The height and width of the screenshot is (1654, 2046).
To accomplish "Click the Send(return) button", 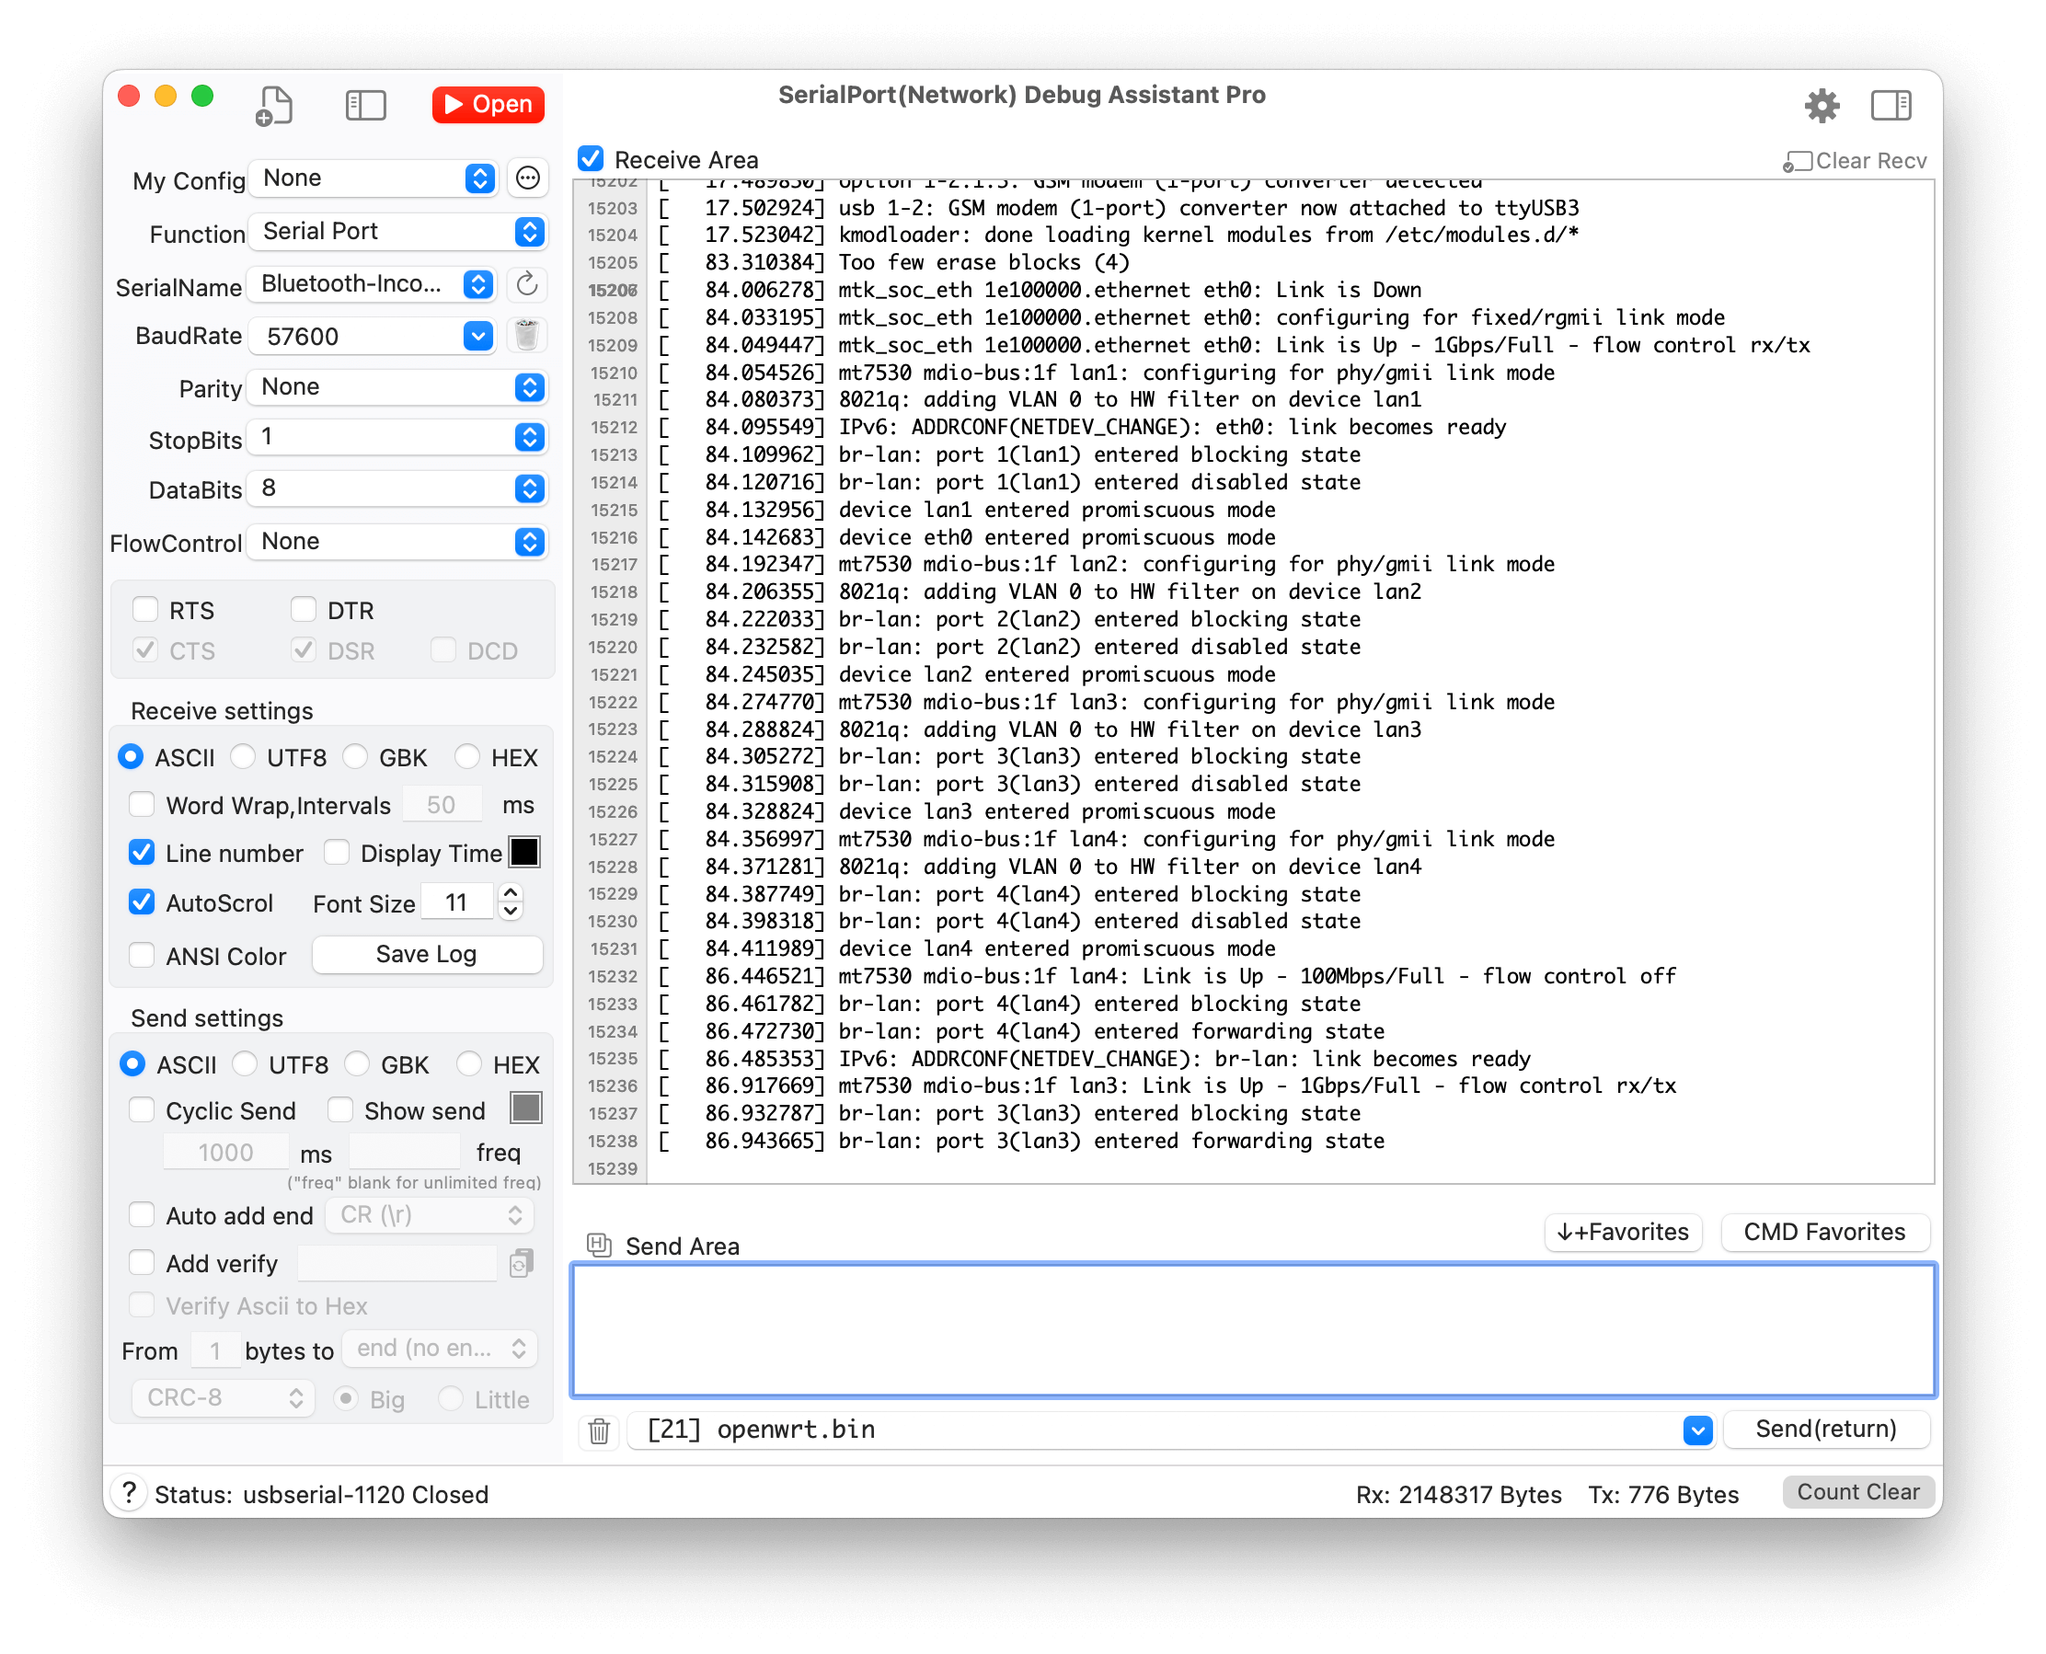I will [1825, 1430].
